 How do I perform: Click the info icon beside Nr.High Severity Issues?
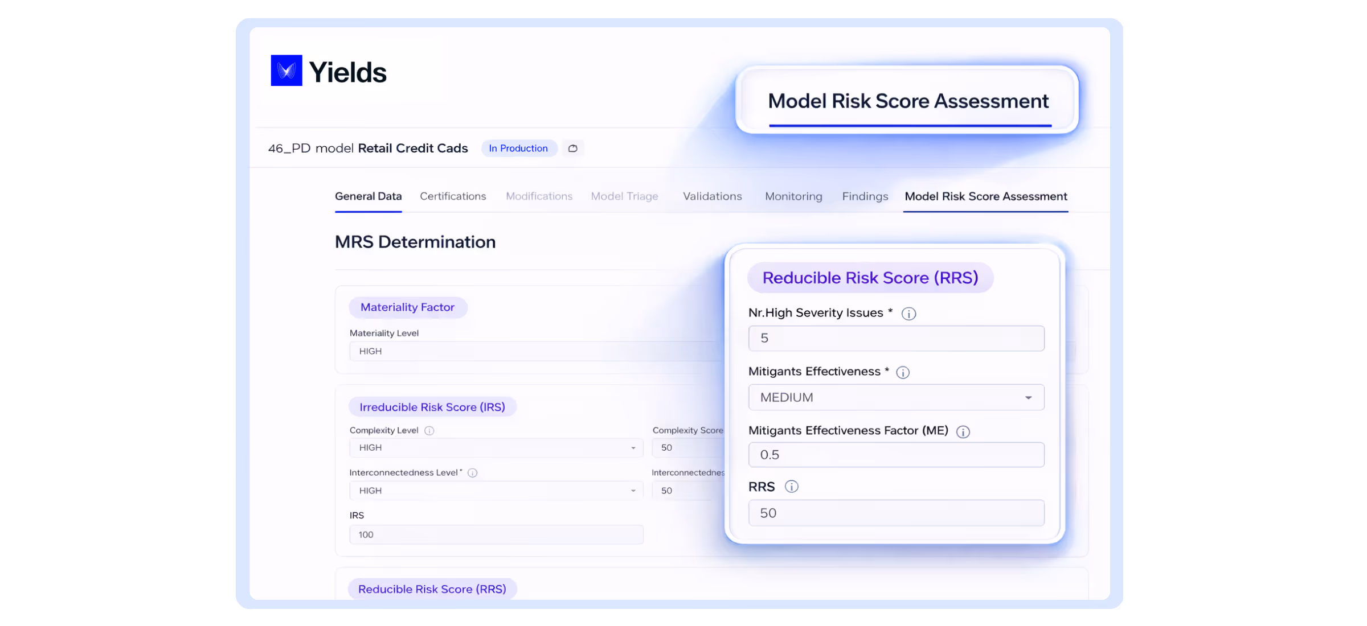pos(909,314)
